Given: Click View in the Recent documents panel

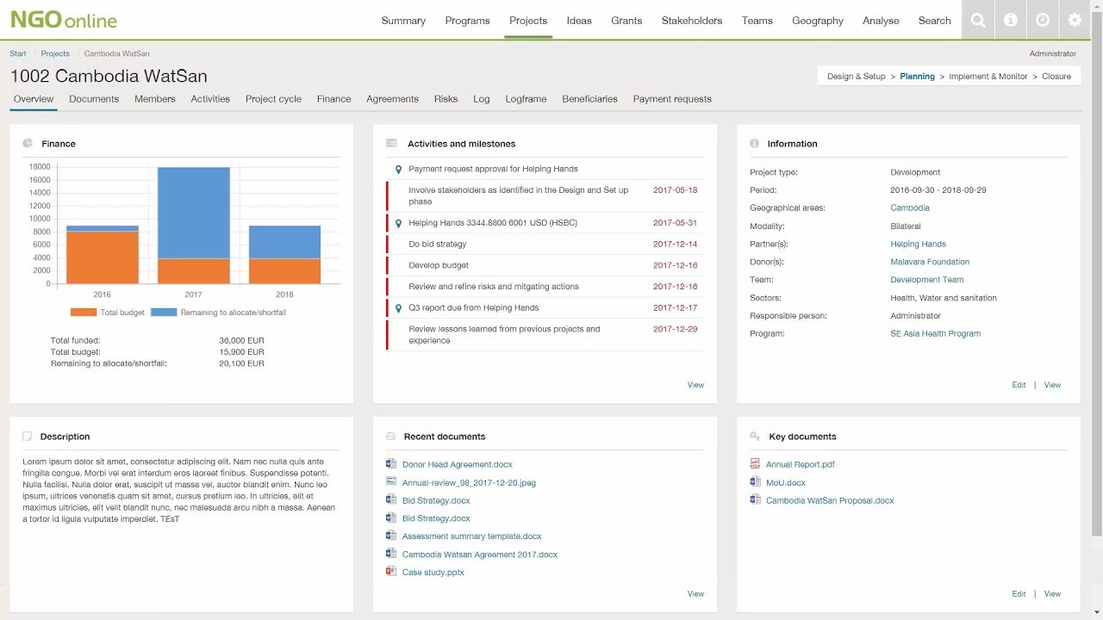Looking at the screenshot, I should (695, 594).
